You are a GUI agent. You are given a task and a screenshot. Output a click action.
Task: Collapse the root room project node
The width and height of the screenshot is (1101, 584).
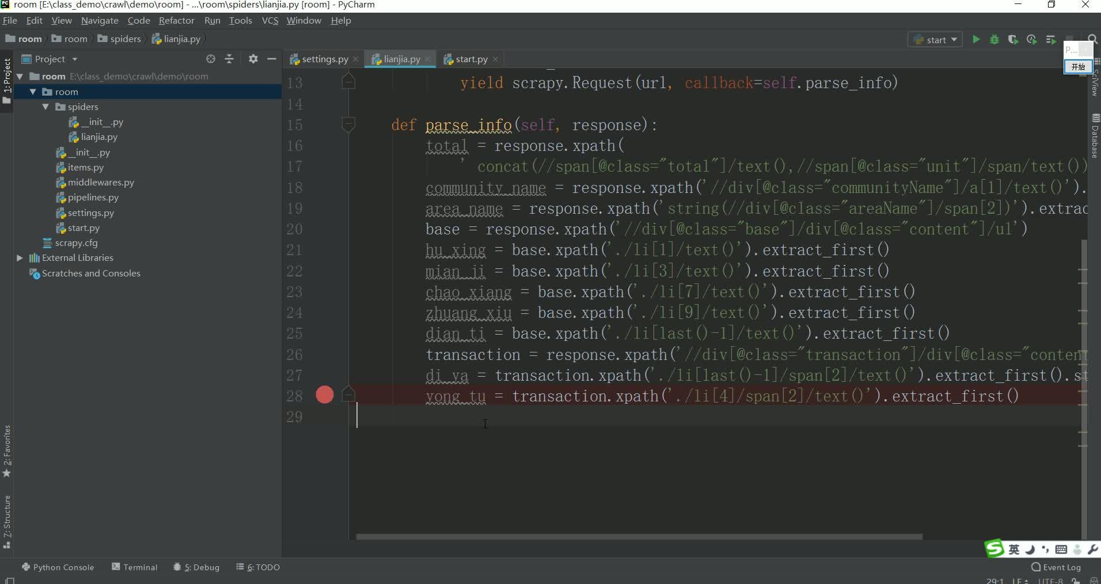pyautogui.click(x=20, y=76)
